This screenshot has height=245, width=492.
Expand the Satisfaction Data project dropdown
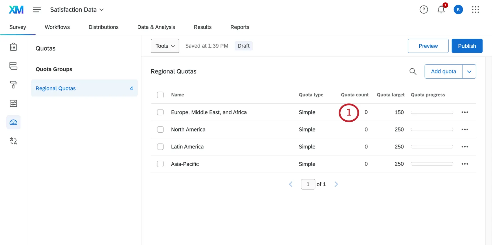point(77,10)
